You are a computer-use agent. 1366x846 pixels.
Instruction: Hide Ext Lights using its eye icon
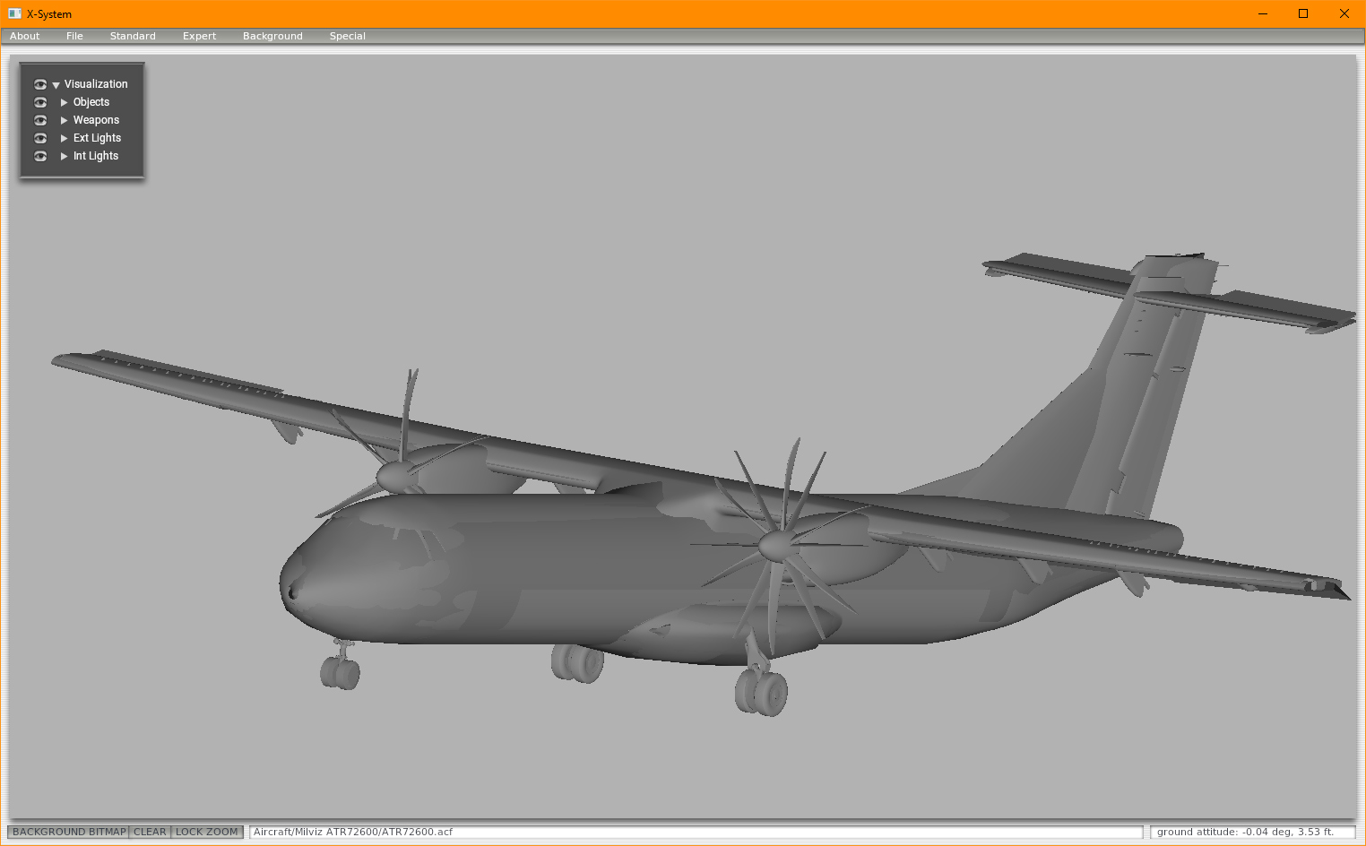tap(40, 138)
